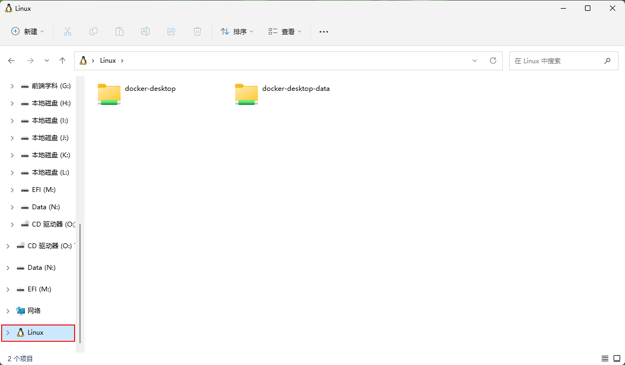625x365 pixels.
Task: Click the Rename icon in toolbar
Action: (145, 31)
